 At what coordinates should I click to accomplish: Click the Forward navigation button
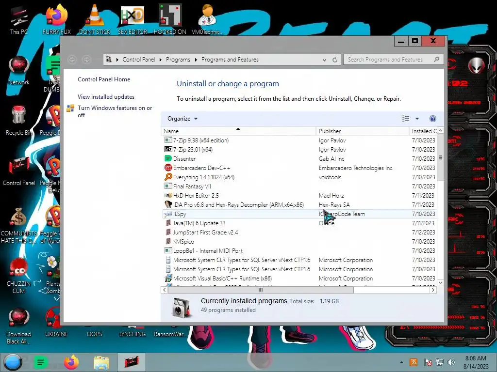click(x=86, y=59)
